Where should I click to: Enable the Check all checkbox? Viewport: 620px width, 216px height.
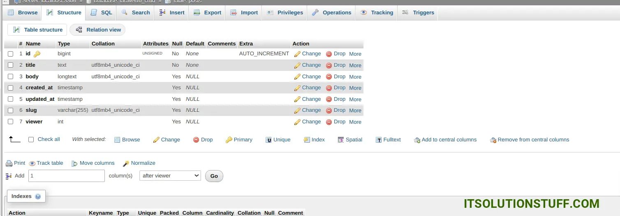coord(31,139)
